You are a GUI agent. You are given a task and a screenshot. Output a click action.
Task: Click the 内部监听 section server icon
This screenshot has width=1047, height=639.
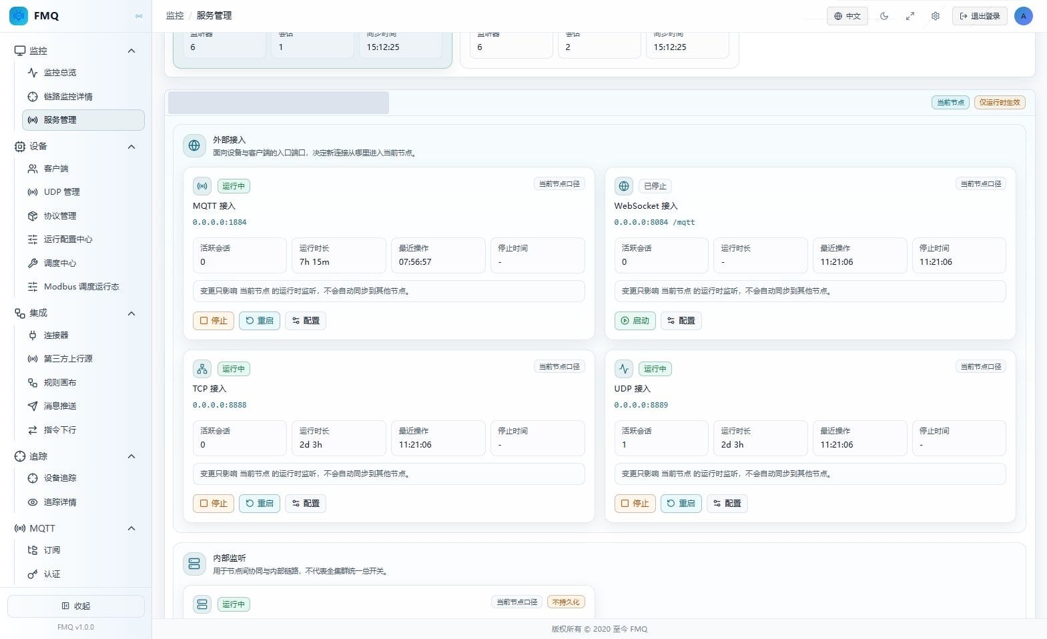(x=194, y=564)
